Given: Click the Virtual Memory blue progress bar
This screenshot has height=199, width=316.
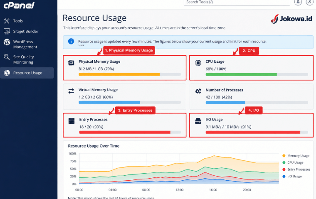Looking at the screenshot, I should [x=130, y=102].
